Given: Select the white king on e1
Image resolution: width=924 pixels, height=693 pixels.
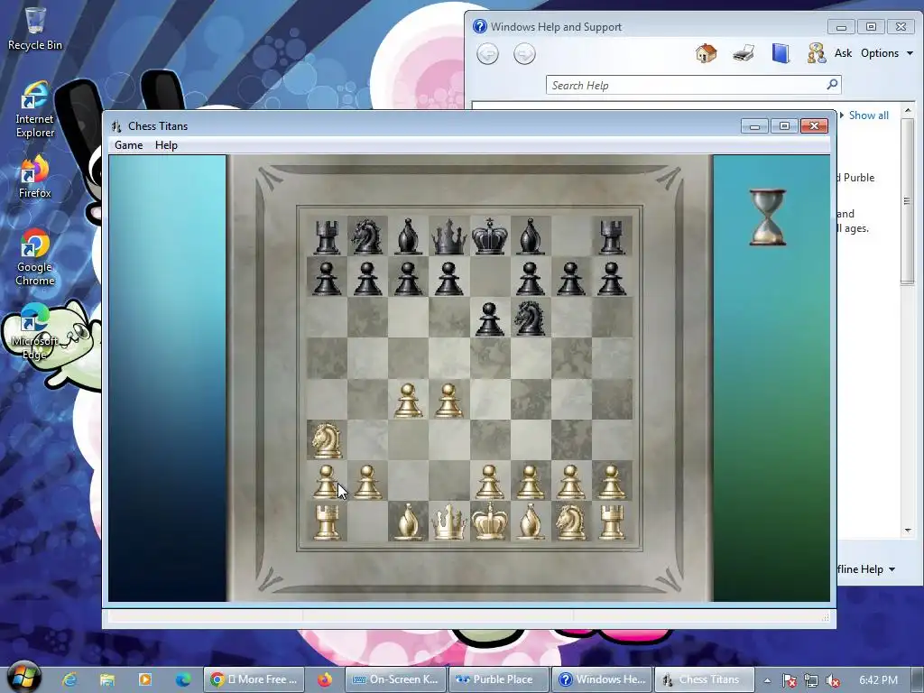Looking at the screenshot, I should pyautogui.click(x=490, y=522).
